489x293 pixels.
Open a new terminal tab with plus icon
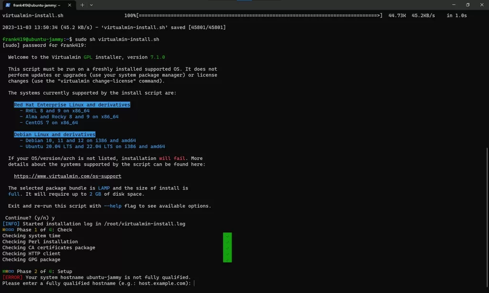tap(82, 5)
